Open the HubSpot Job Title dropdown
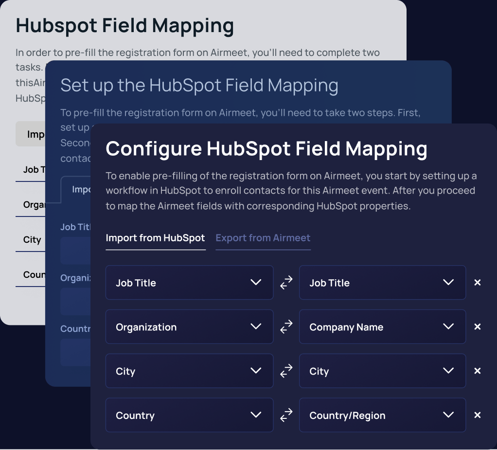497x450 pixels. point(382,283)
